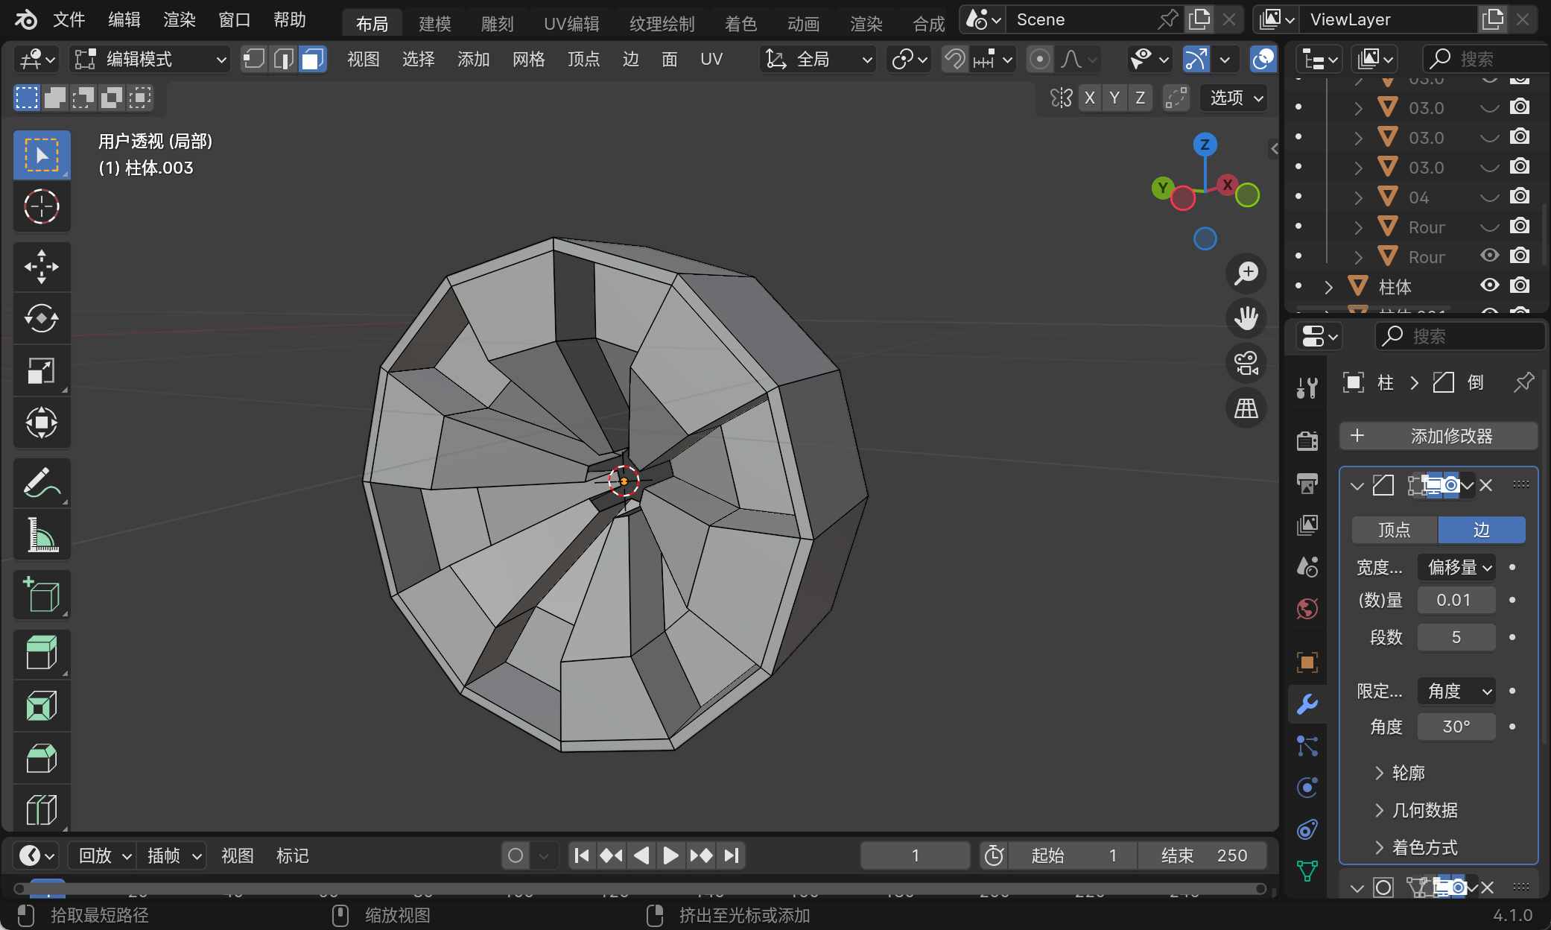The width and height of the screenshot is (1551, 930).
Task: Switch to the UV编辑 workspace tab
Action: coord(571,24)
